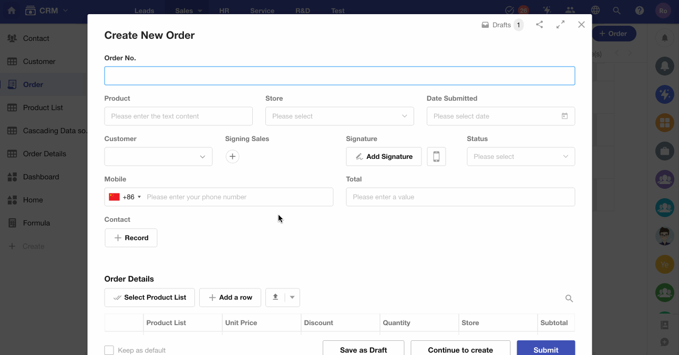Open the Service tab

262,10
